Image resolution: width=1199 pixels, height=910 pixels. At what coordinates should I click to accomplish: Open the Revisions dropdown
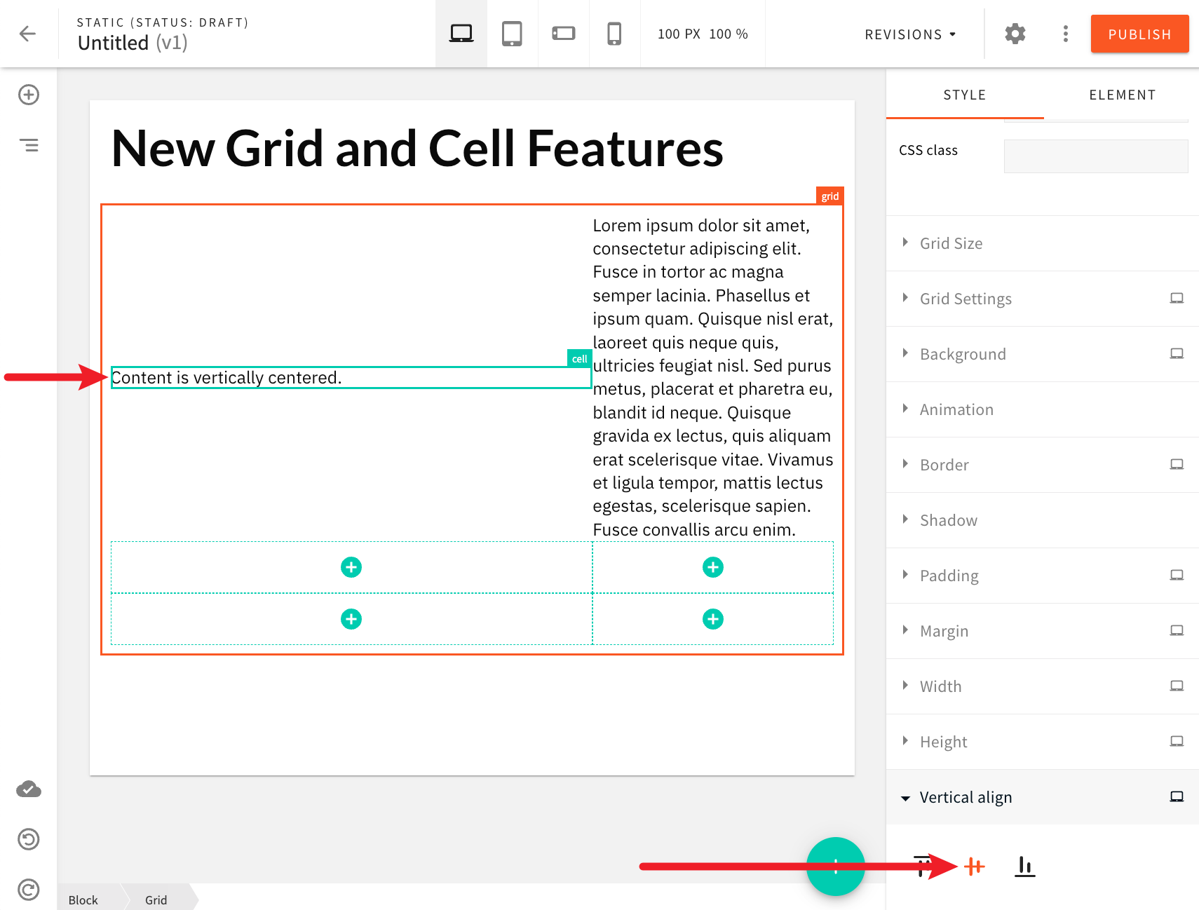909,34
